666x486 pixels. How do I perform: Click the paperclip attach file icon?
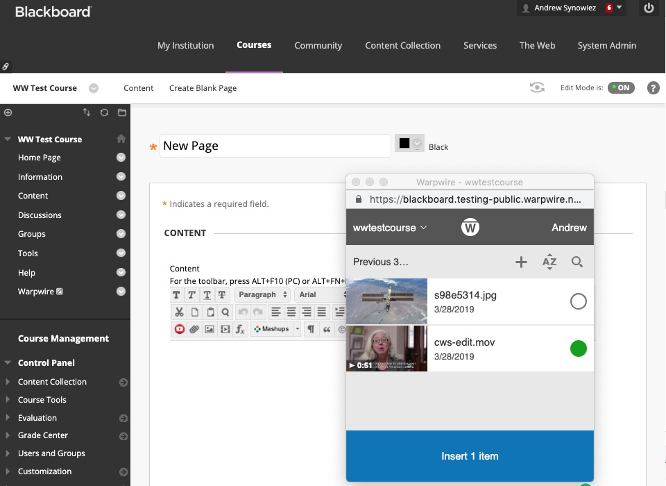click(x=194, y=329)
